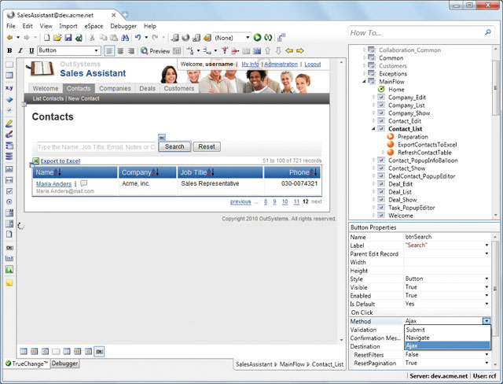Toggle italic formatting

20,50
